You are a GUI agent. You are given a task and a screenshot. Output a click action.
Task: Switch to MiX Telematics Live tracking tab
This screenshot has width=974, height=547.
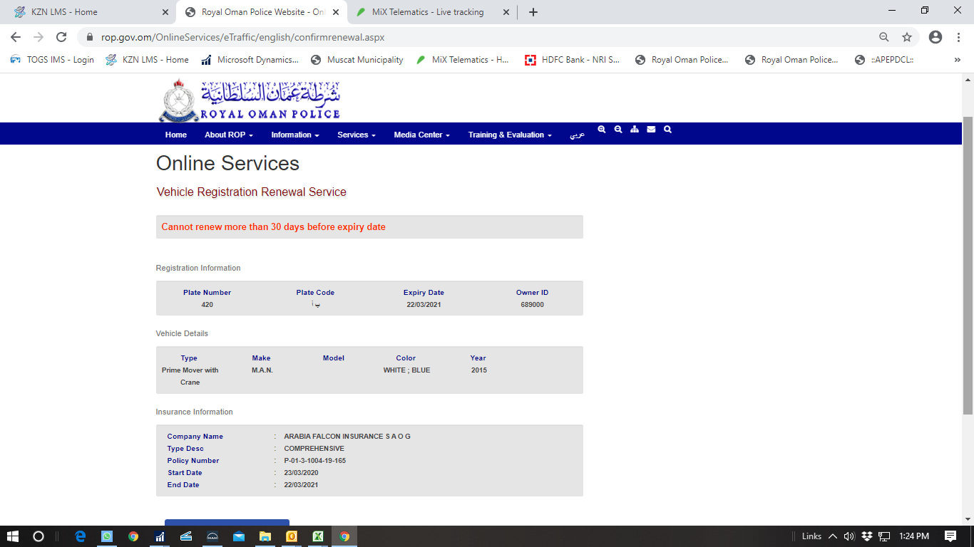click(x=428, y=12)
